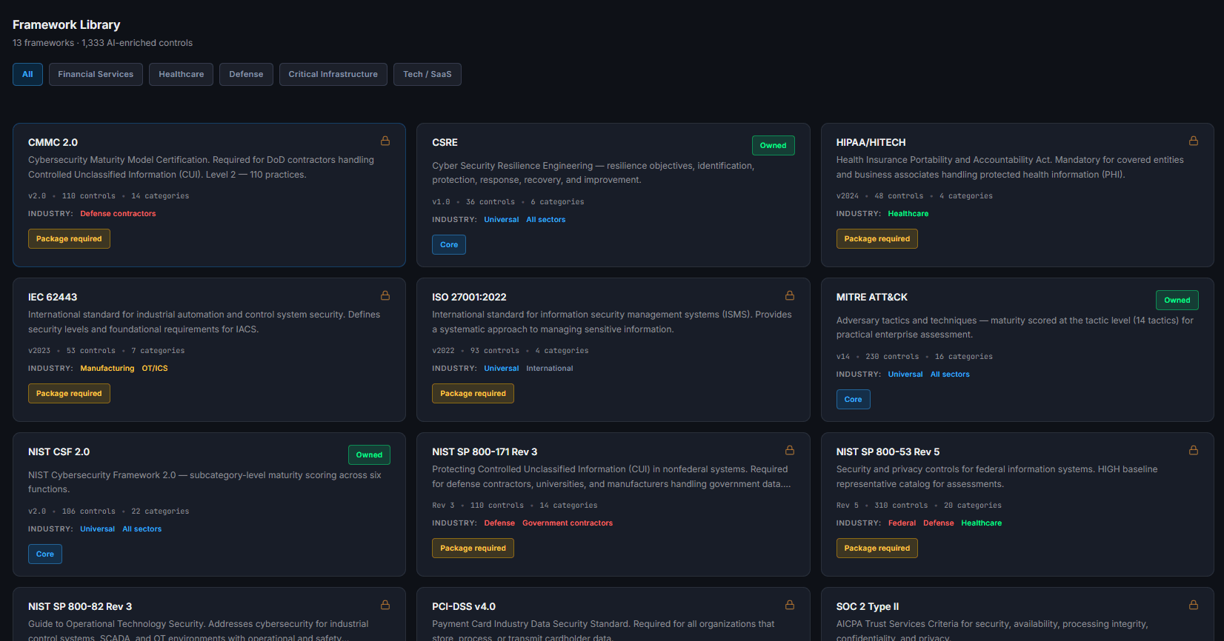Open the NIST SP 800-82 Rev 3 title

pos(80,606)
